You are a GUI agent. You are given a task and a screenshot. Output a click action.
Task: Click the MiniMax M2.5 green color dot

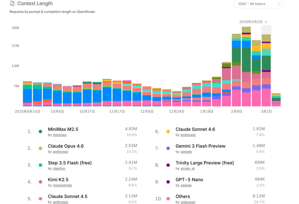[40, 132]
